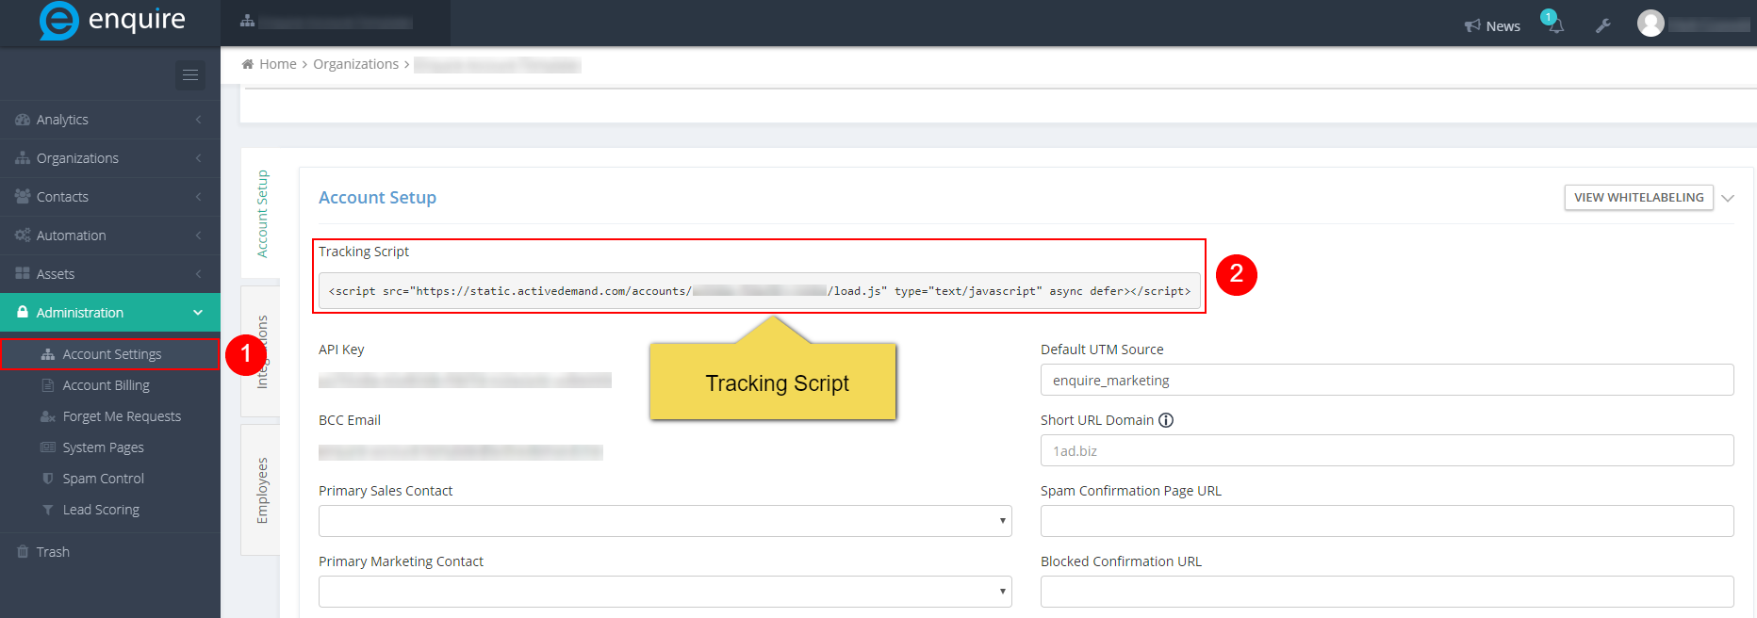Click the Spam Control shield icon
The image size is (1757, 618).
[x=48, y=479]
